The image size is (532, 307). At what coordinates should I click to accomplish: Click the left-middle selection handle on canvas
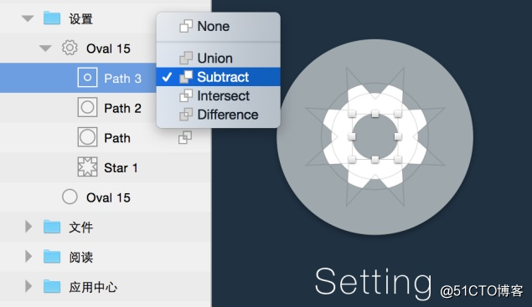point(352,136)
